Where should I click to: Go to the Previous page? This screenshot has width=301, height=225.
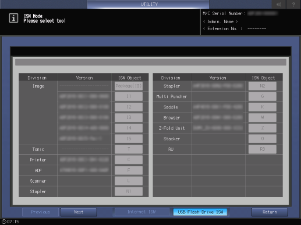pyautogui.click(x=40, y=212)
